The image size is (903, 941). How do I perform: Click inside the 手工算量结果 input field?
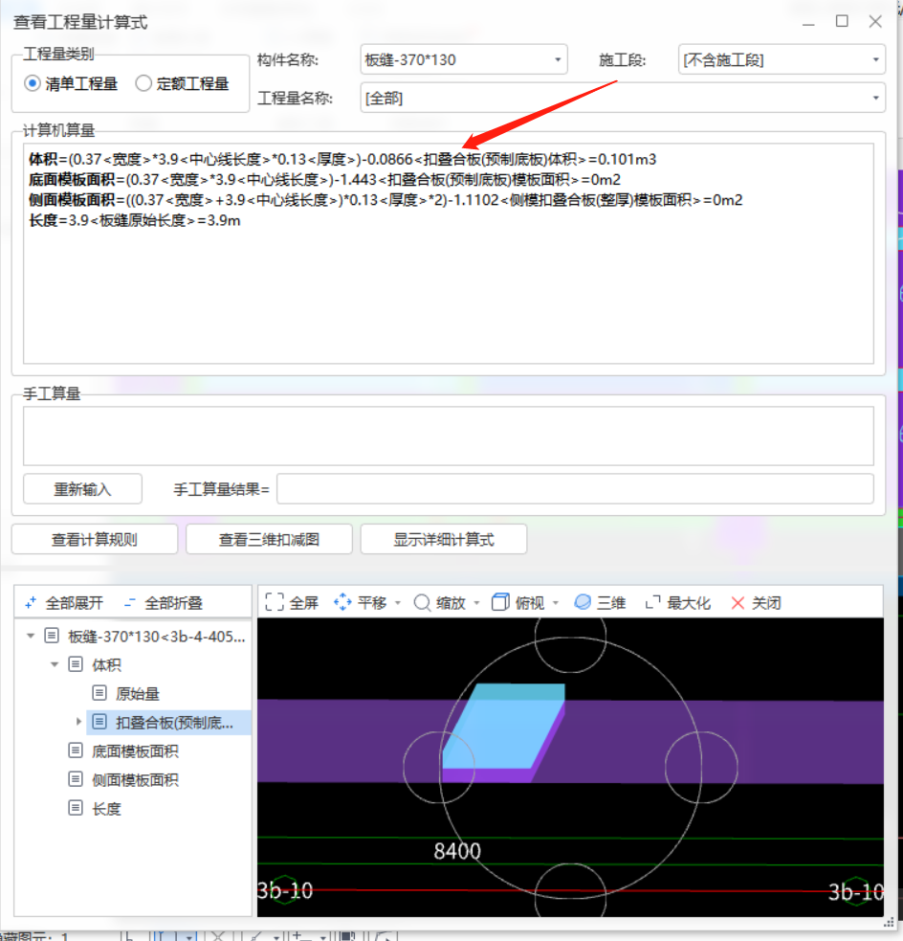[574, 488]
